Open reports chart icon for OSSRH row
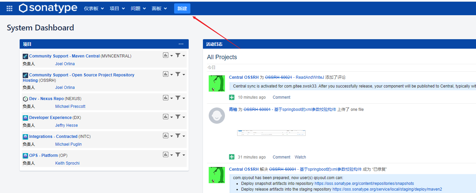 (x=166, y=74)
